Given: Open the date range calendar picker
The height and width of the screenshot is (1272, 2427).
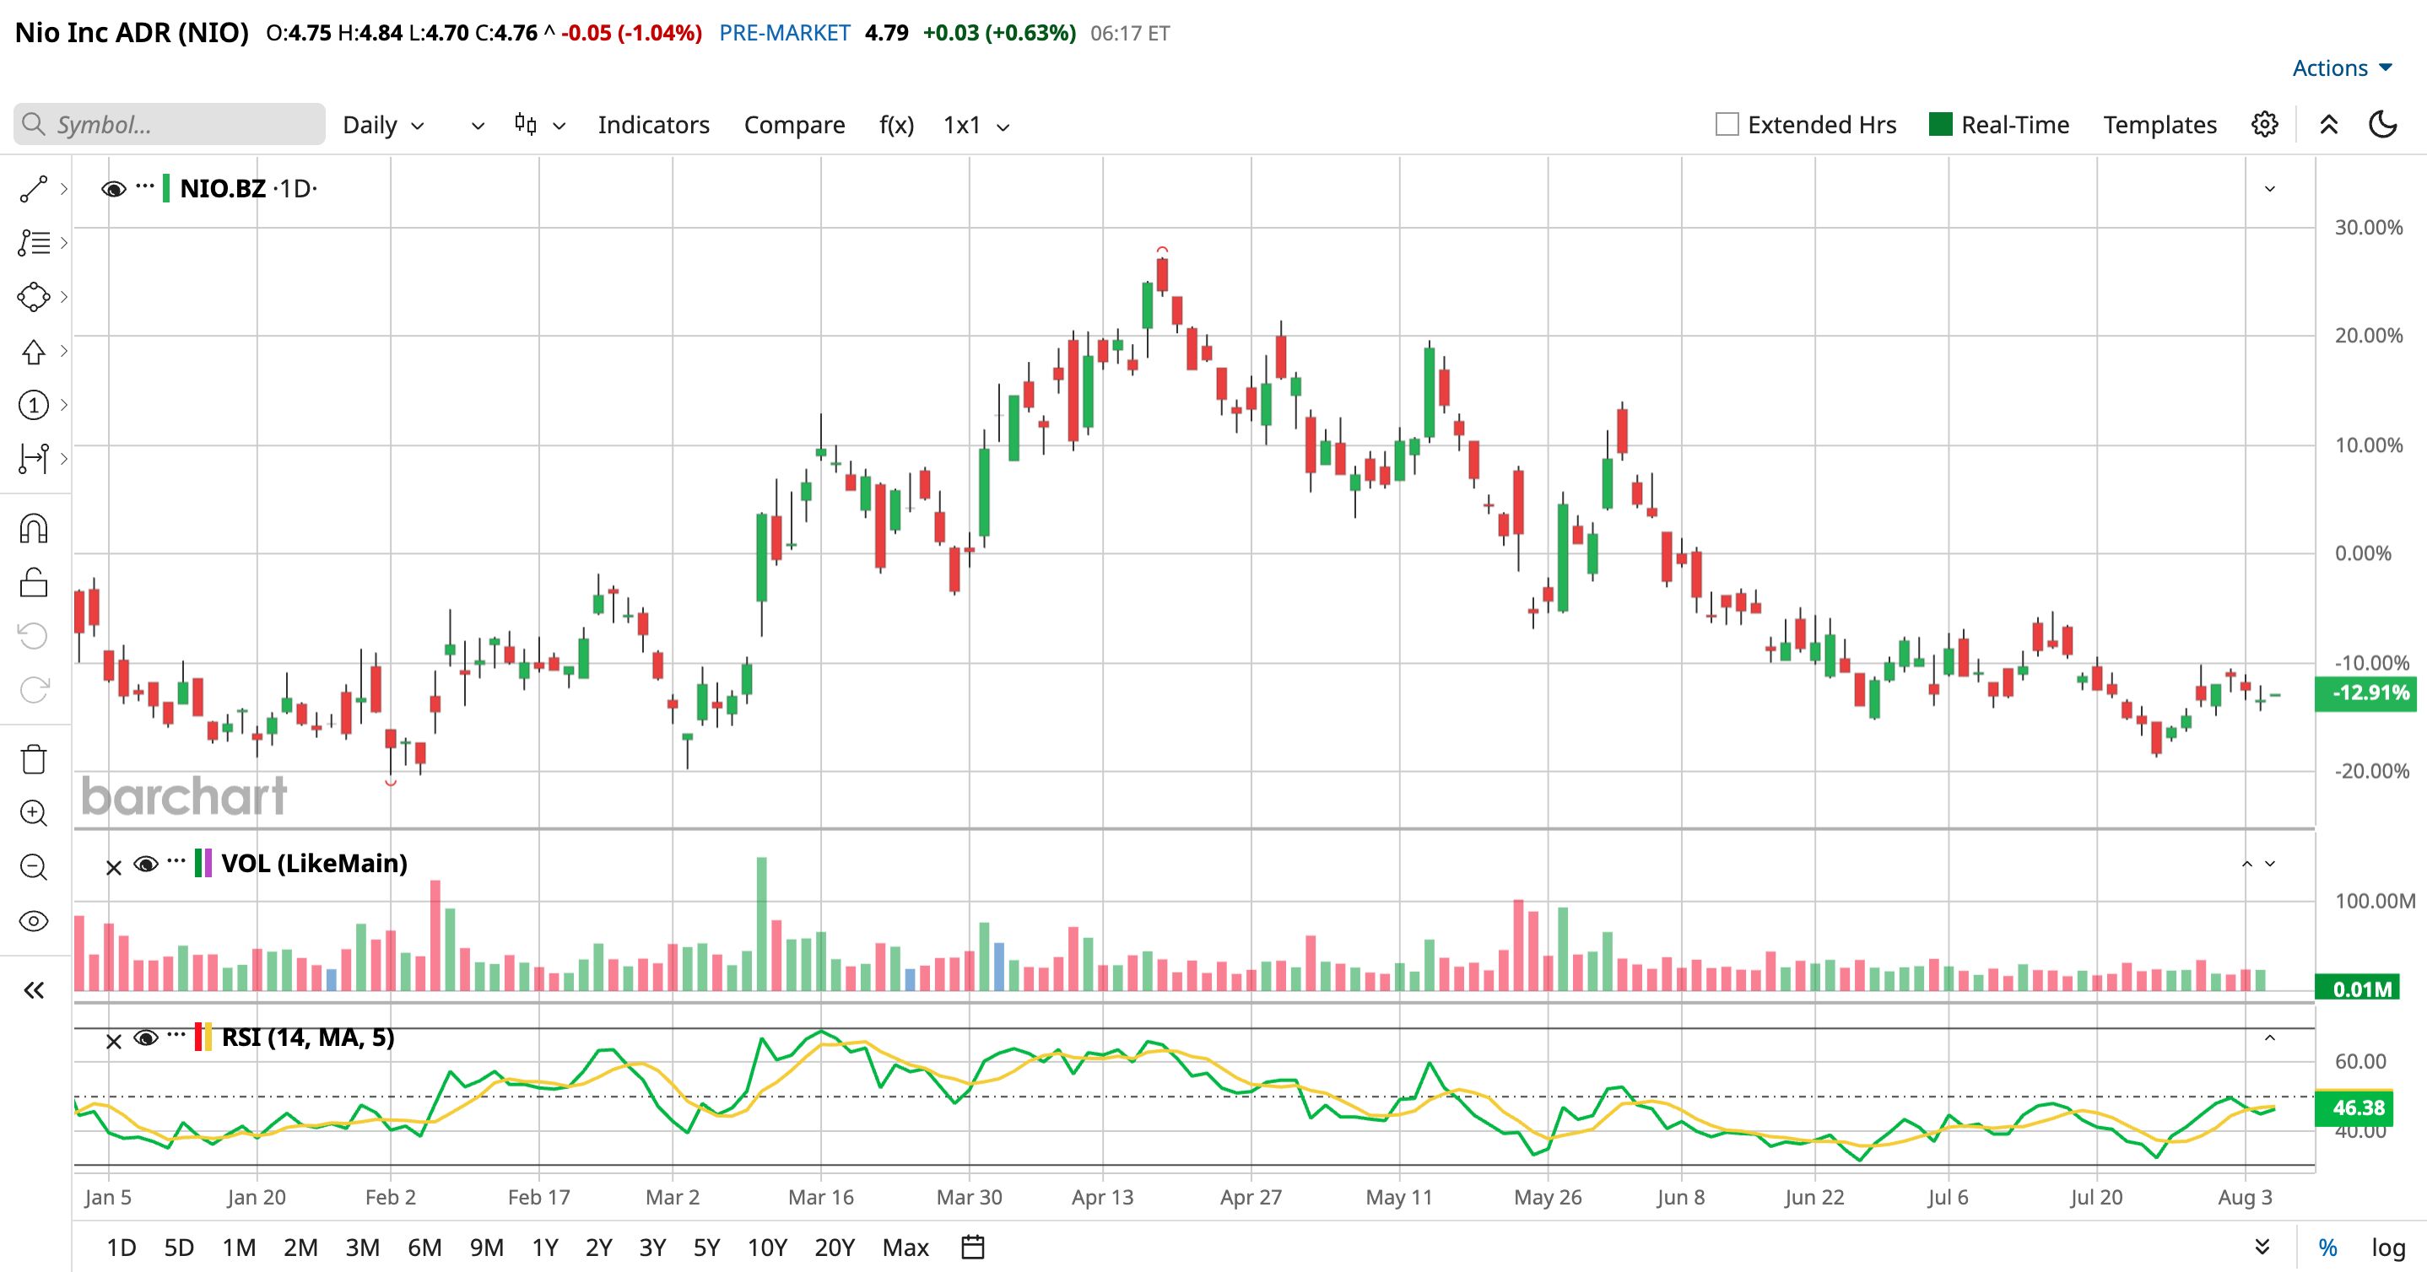Looking at the screenshot, I should (973, 1248).
